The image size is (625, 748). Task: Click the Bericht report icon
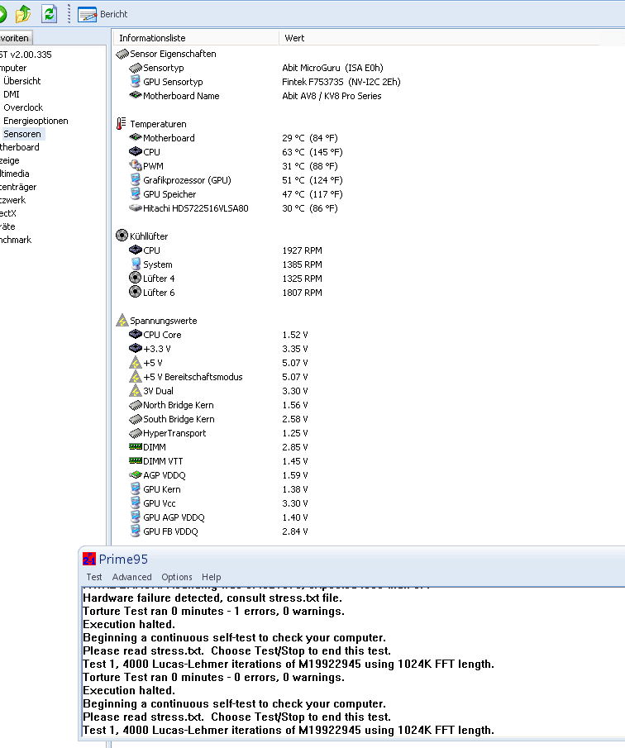click(87, 14)
